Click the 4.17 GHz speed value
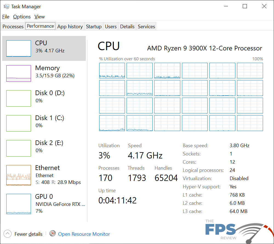274x244 pixels. point(145,155)
